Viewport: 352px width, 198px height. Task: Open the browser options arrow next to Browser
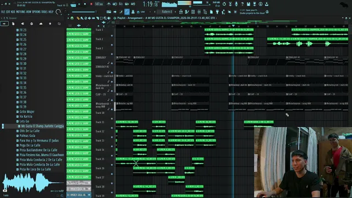click(x=2, y=18)
